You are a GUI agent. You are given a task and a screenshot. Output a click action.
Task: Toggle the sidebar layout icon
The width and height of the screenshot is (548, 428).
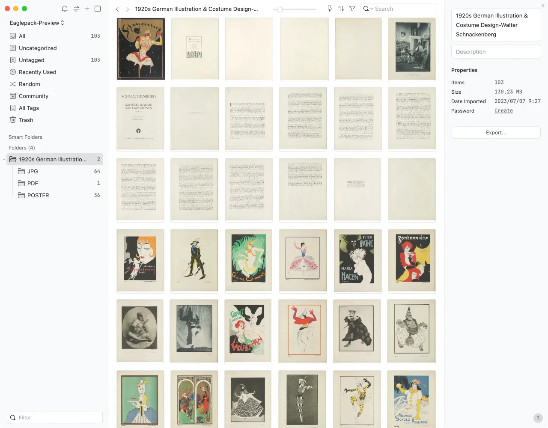click(98, 9)
